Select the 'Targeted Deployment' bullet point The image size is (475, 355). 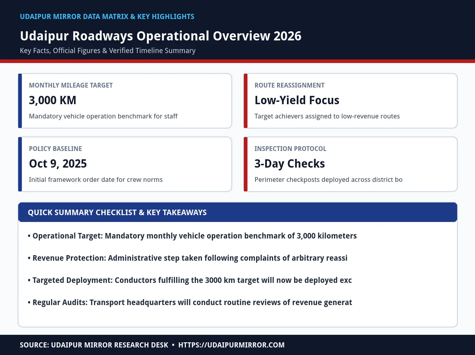coord(190,280)
